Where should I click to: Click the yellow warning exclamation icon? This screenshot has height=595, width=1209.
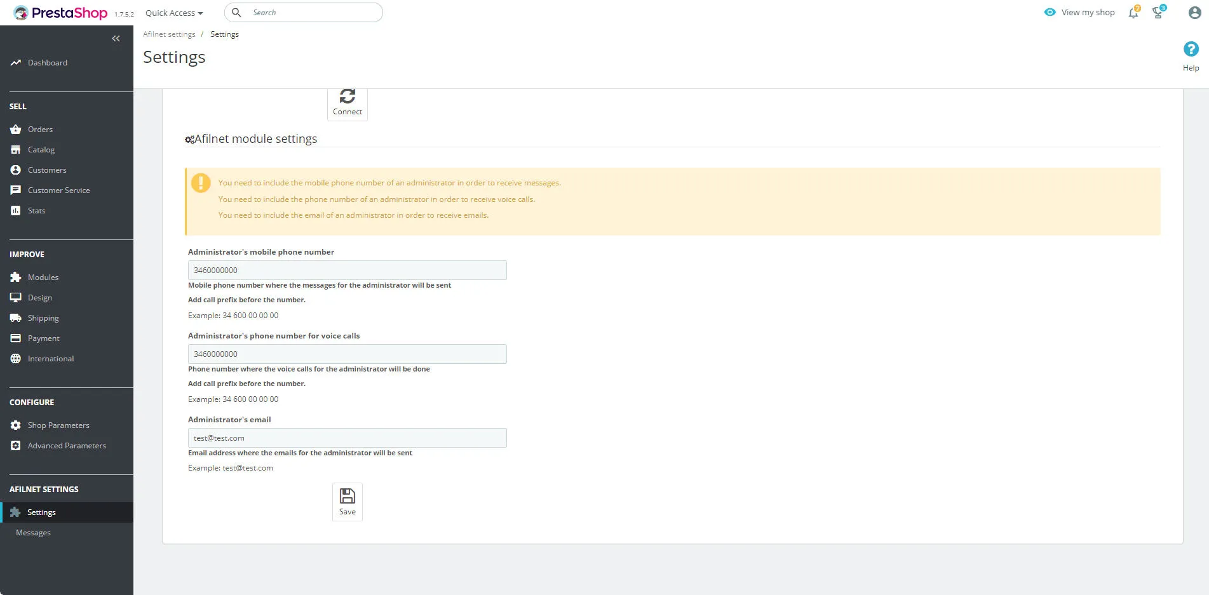(x=201, y=183)
